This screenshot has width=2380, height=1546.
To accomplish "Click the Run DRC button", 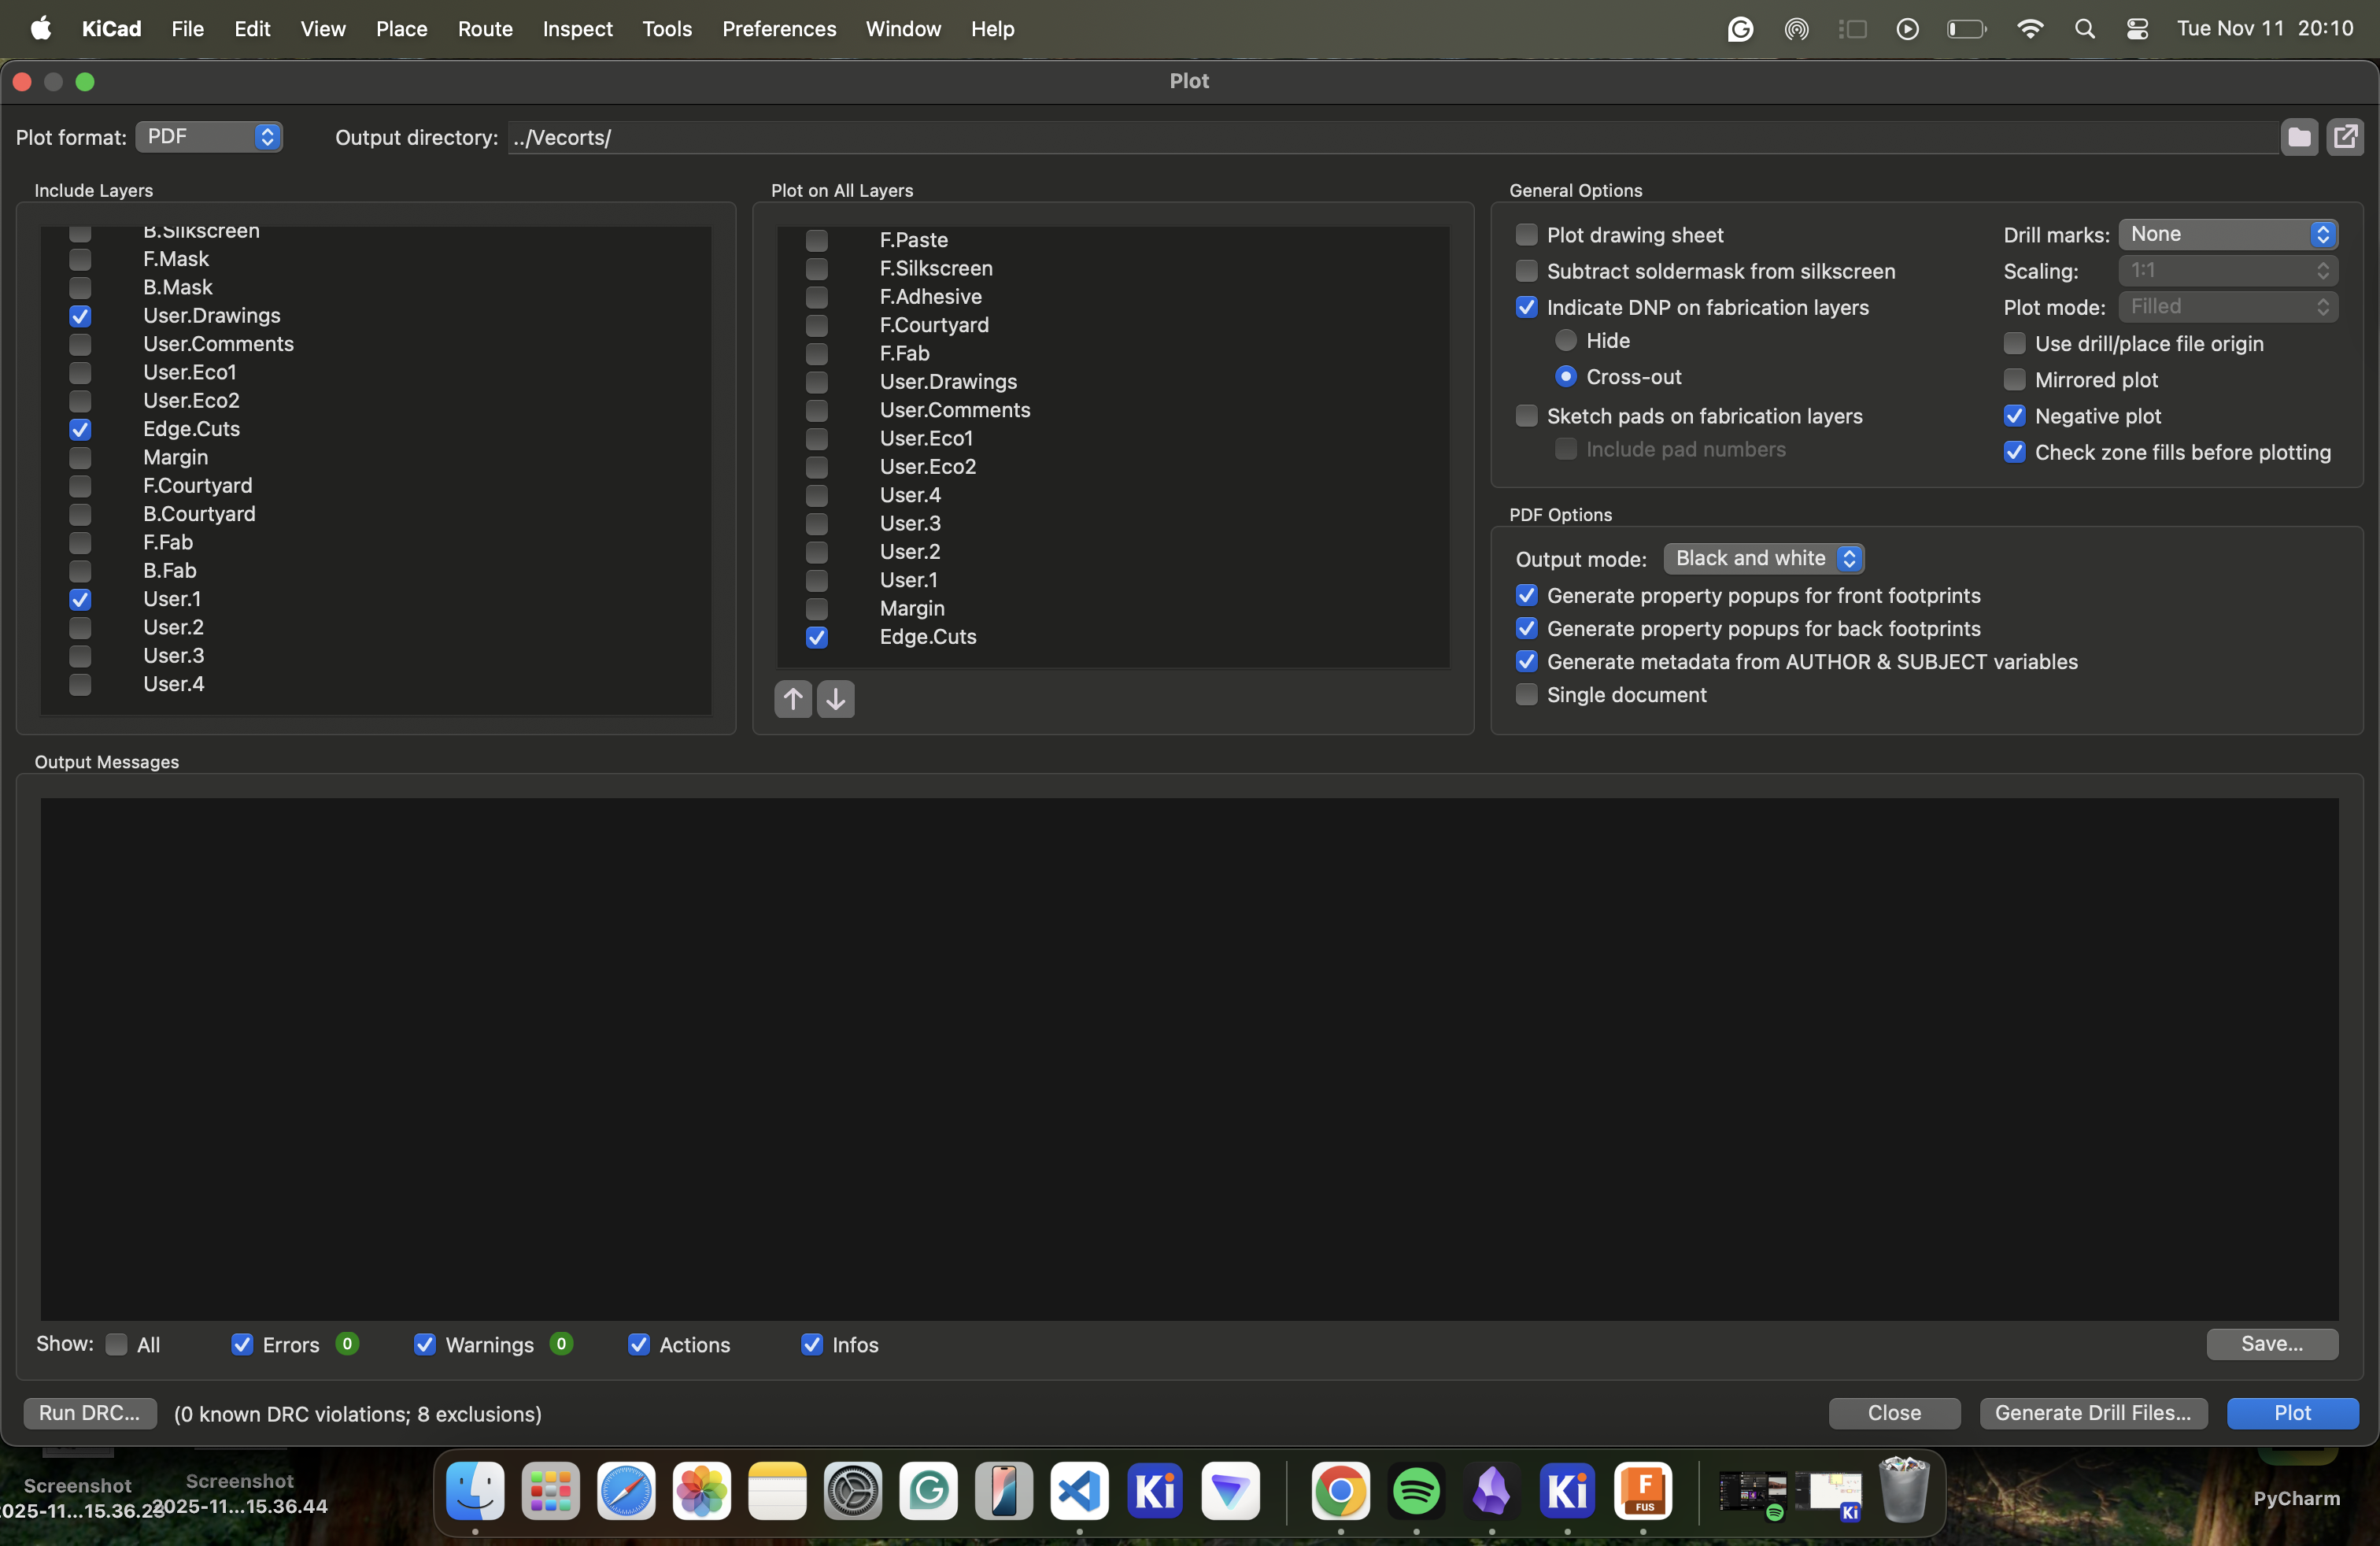I will (x=89, y=1413).
